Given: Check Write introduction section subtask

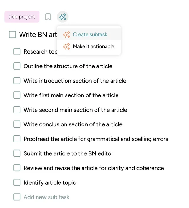Looking at the screenshot, I should 17,81.
